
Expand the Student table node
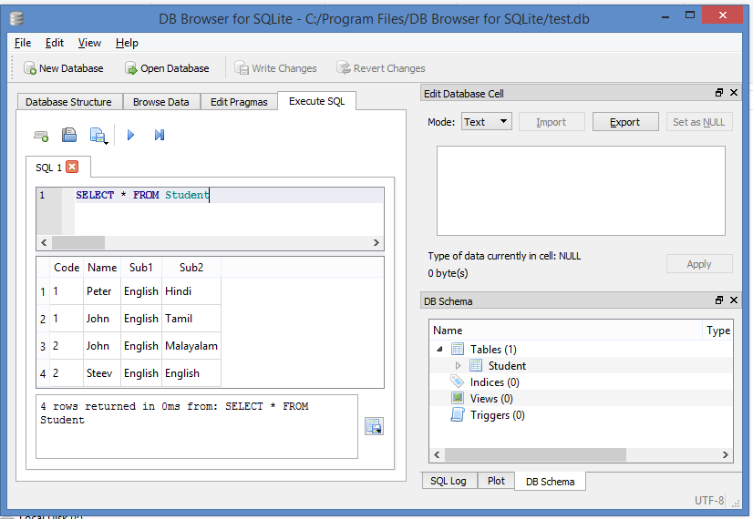(458, 365)
